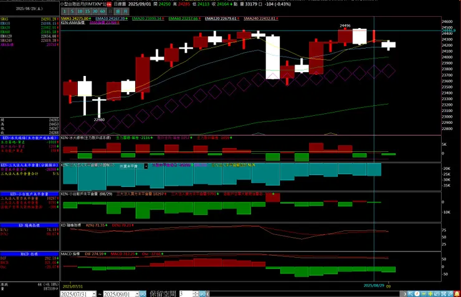The width and height of the screenshot is (461, 297).
Task: Click the -104 (-0.43%) change value
Action: pos(278,4)
